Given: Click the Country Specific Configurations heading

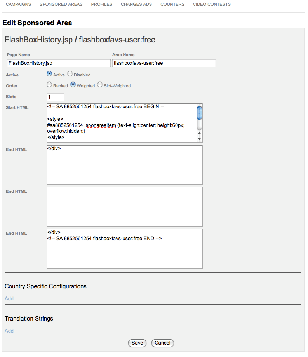Looking at the screenshot, I should click(x=45, y=286).
